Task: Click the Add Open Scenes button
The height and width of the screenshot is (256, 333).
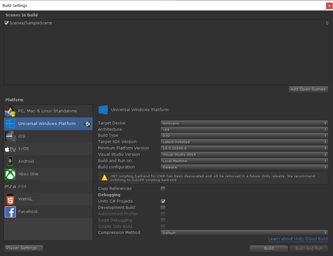Action: tap(308, 89)
